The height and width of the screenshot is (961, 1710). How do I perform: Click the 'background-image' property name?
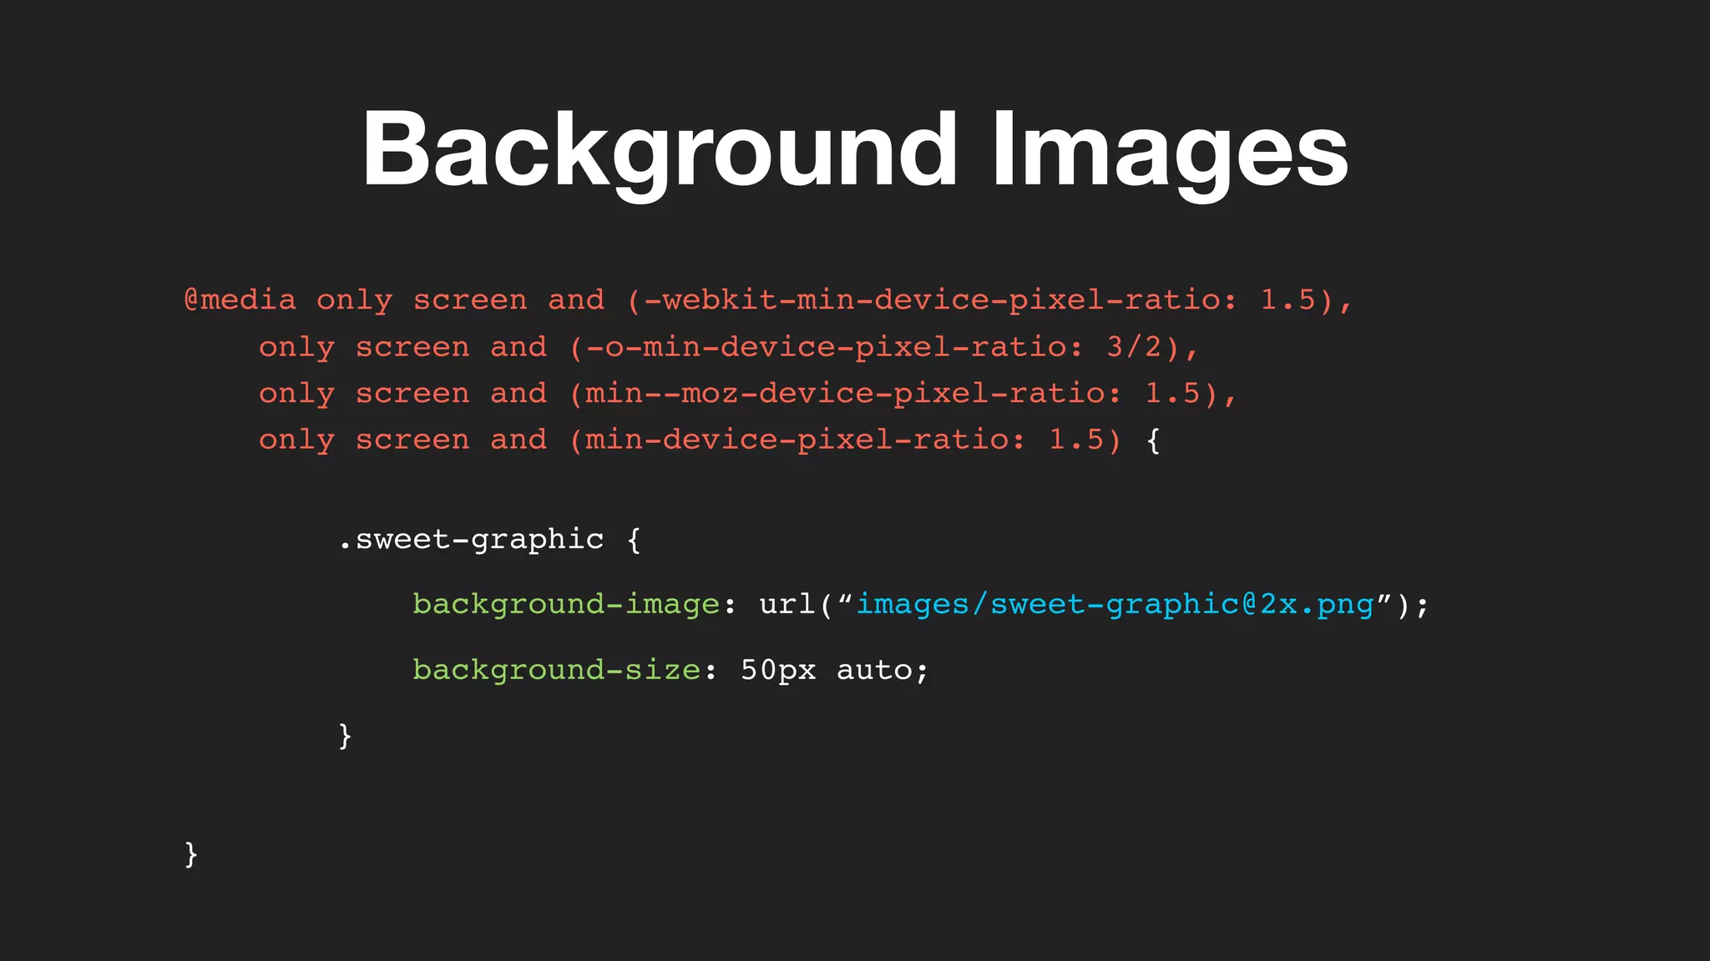[x=566, y=604]
